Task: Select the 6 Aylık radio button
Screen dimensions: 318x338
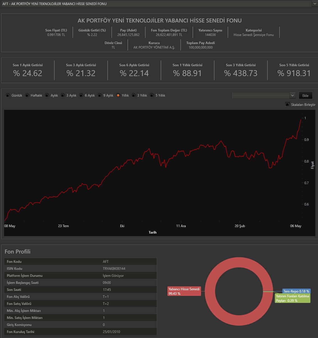Action: click(81, 95)
